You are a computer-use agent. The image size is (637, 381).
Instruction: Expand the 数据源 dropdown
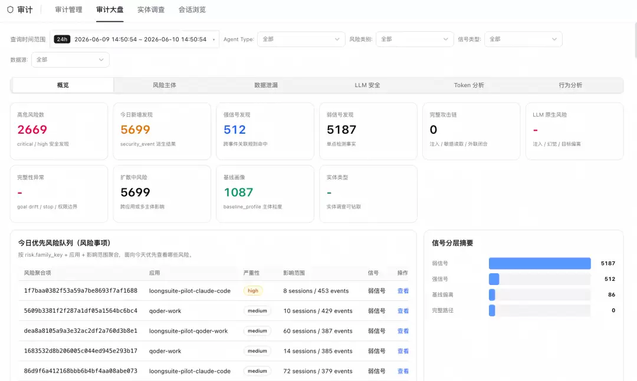point(70,59)
